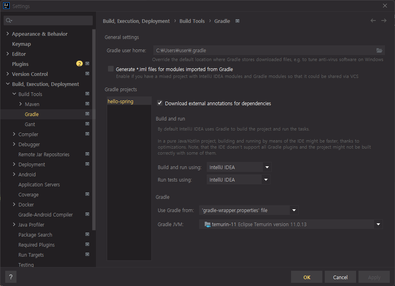This screenshot has width=395, height=286.
Task: Expand the Android node
Action: pos(14,174)
